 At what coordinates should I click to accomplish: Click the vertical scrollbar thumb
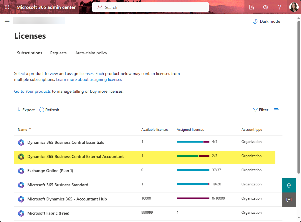pos(299,97)
